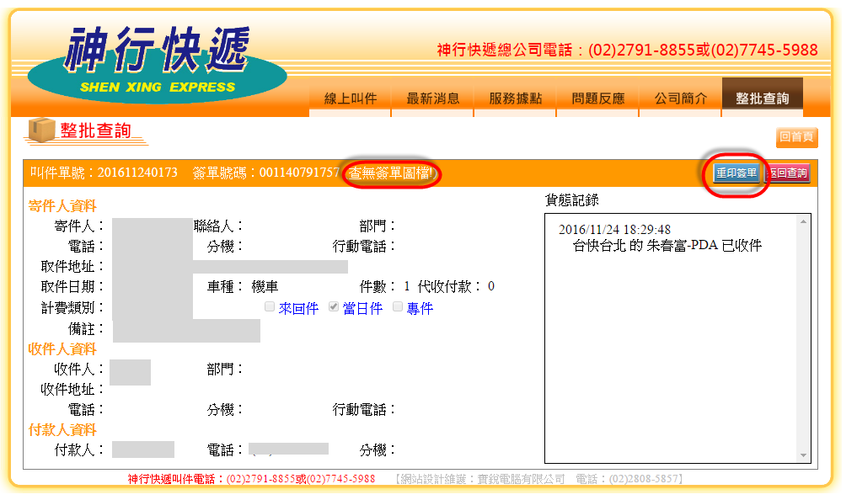Click the Shen Xing Express logo
This screenshot has width=857, height=500.
158,64
